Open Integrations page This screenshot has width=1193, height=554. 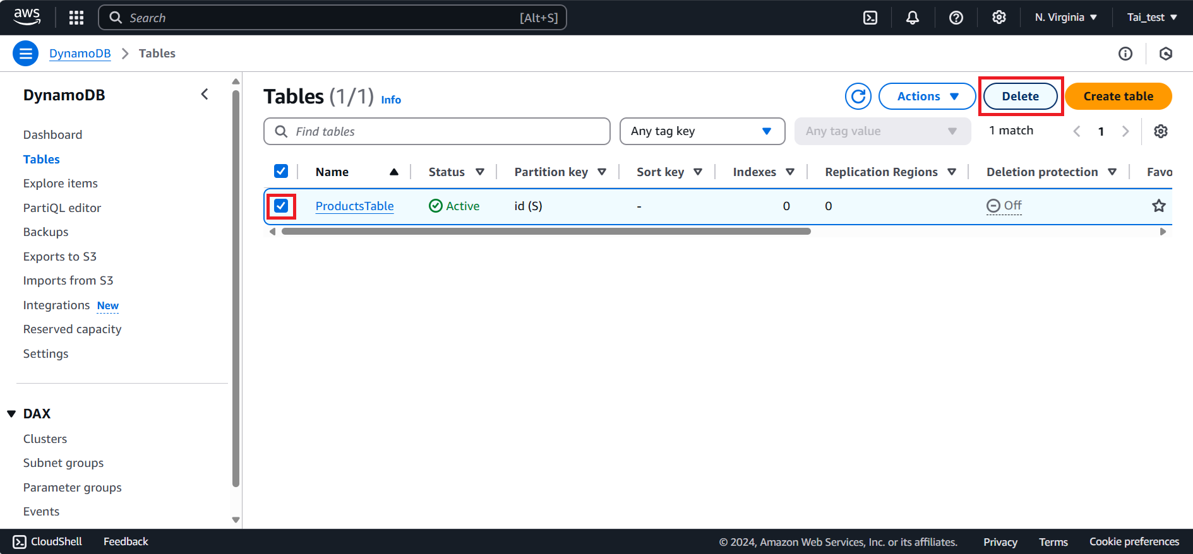(57, 305)
